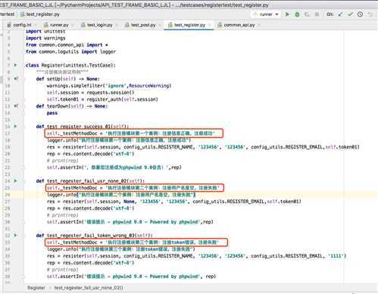
Task: Close the test_post.py tab
Action: [x=160, y=25]
